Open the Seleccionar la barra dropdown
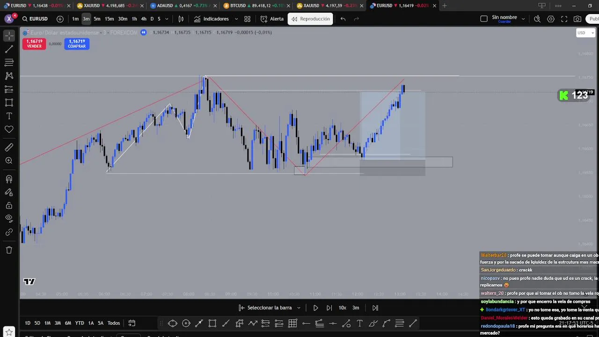 [x=269, y=308]
